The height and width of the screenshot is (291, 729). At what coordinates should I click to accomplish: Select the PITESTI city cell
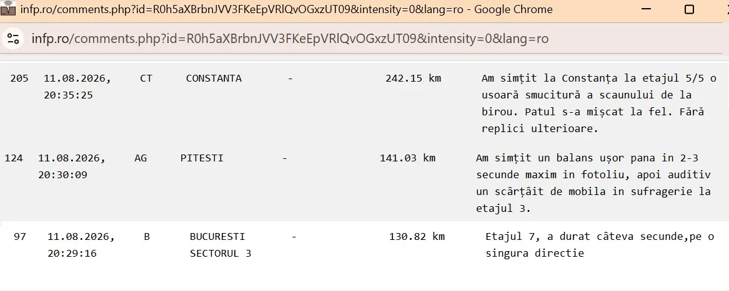pos(202,158)
